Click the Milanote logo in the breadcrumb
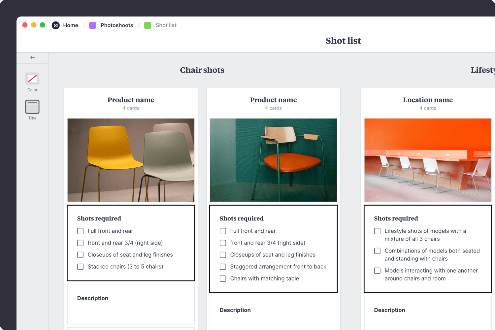495x330 pixels. (x=55, y=25)
